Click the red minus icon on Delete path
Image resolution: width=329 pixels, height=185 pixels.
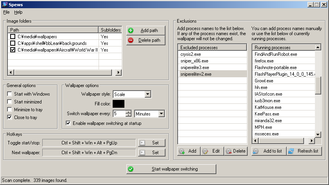(131, 40)
